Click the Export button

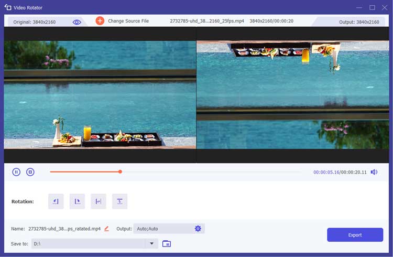[x=355, y=235]
